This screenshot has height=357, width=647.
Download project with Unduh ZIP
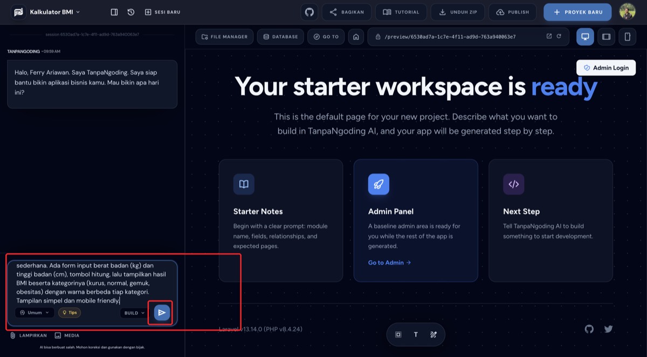pos(458,12)
